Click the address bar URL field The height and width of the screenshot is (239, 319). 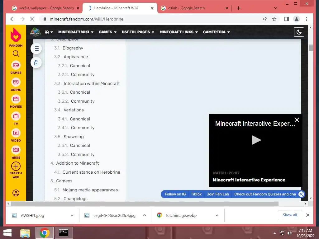click(x=150, y=19)
